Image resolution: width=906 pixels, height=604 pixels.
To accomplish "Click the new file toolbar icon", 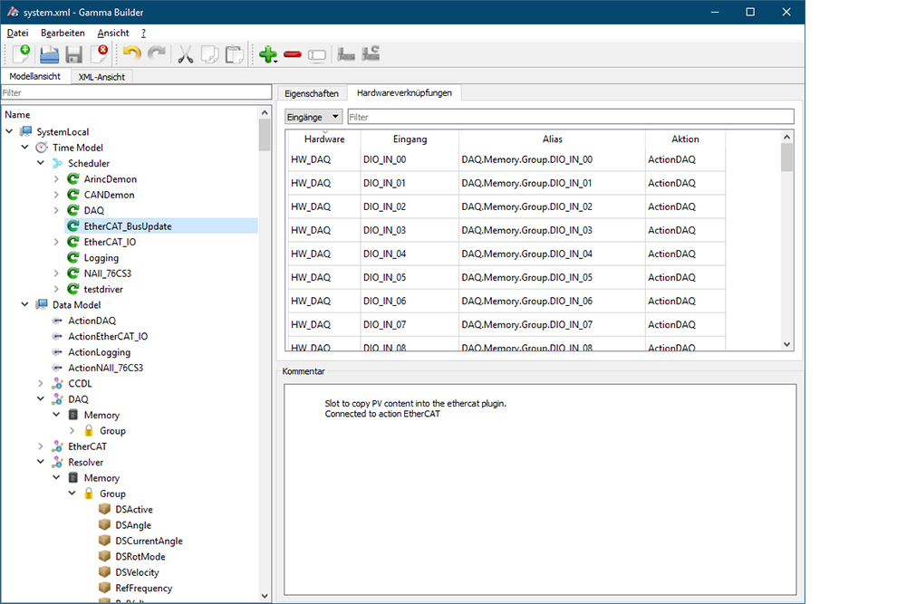I will pos(21,54).
